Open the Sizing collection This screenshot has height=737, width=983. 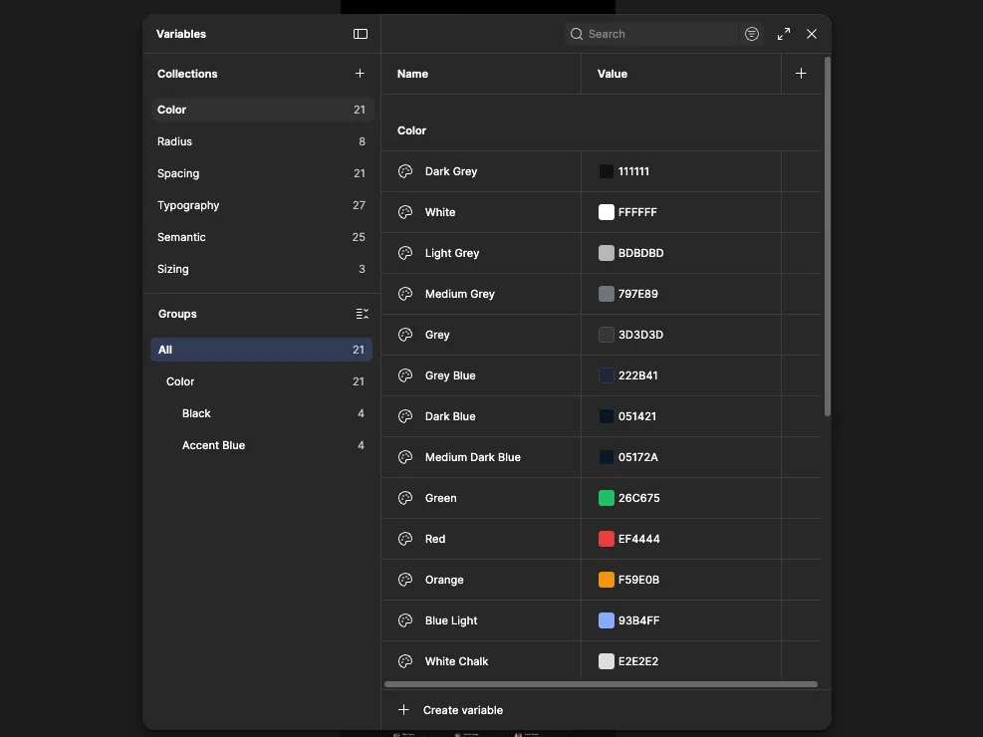pos(263,269)
